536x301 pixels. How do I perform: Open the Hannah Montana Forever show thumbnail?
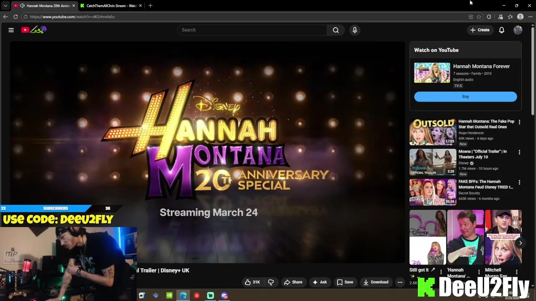[x=432, y=73]
